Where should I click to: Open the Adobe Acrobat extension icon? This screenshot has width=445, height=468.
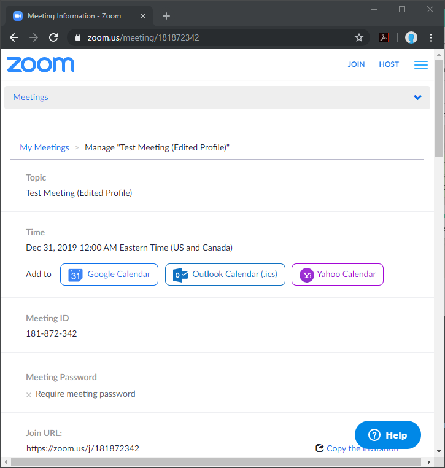[x=384, y=37]
